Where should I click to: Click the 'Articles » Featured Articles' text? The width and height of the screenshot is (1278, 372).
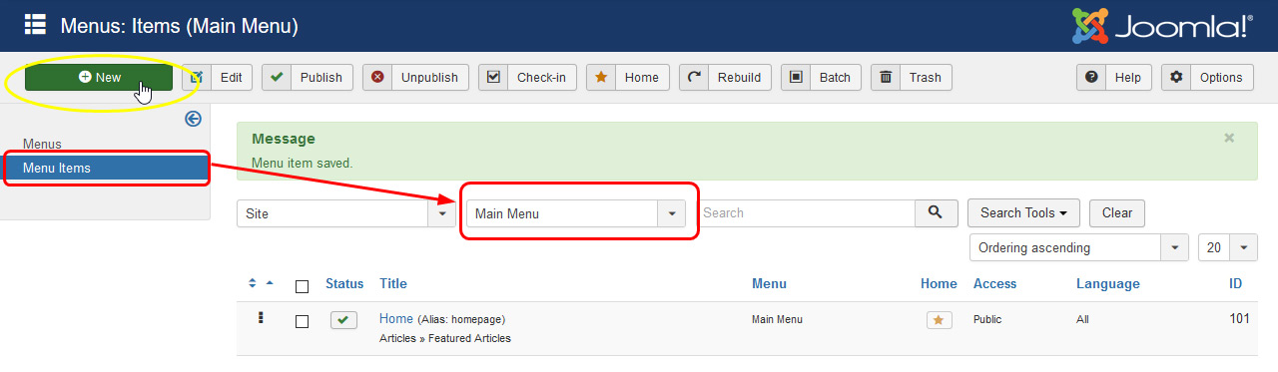click(x=445, y=338)
